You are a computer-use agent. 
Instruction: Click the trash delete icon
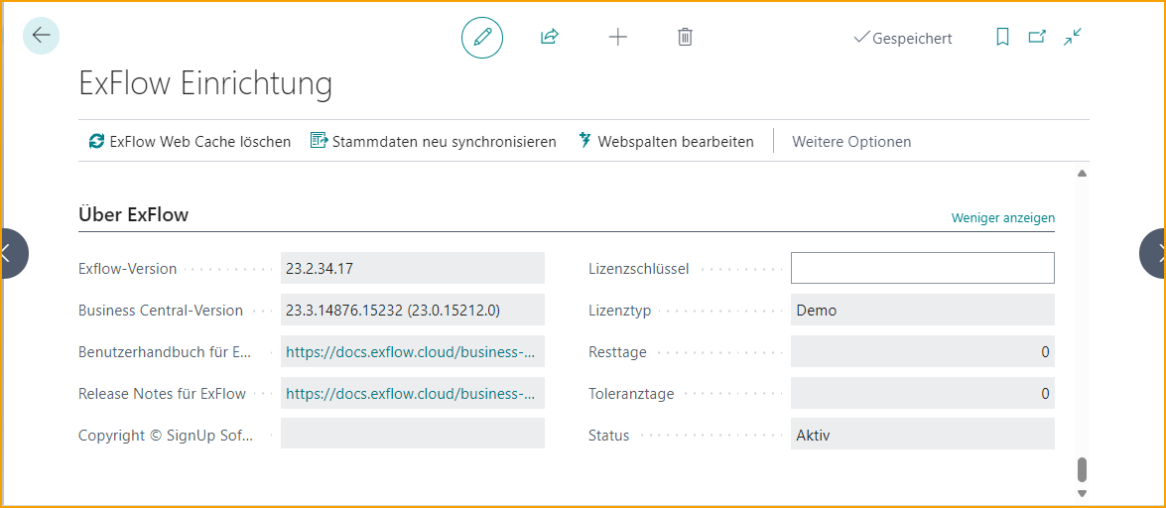(x=685, y=38)
